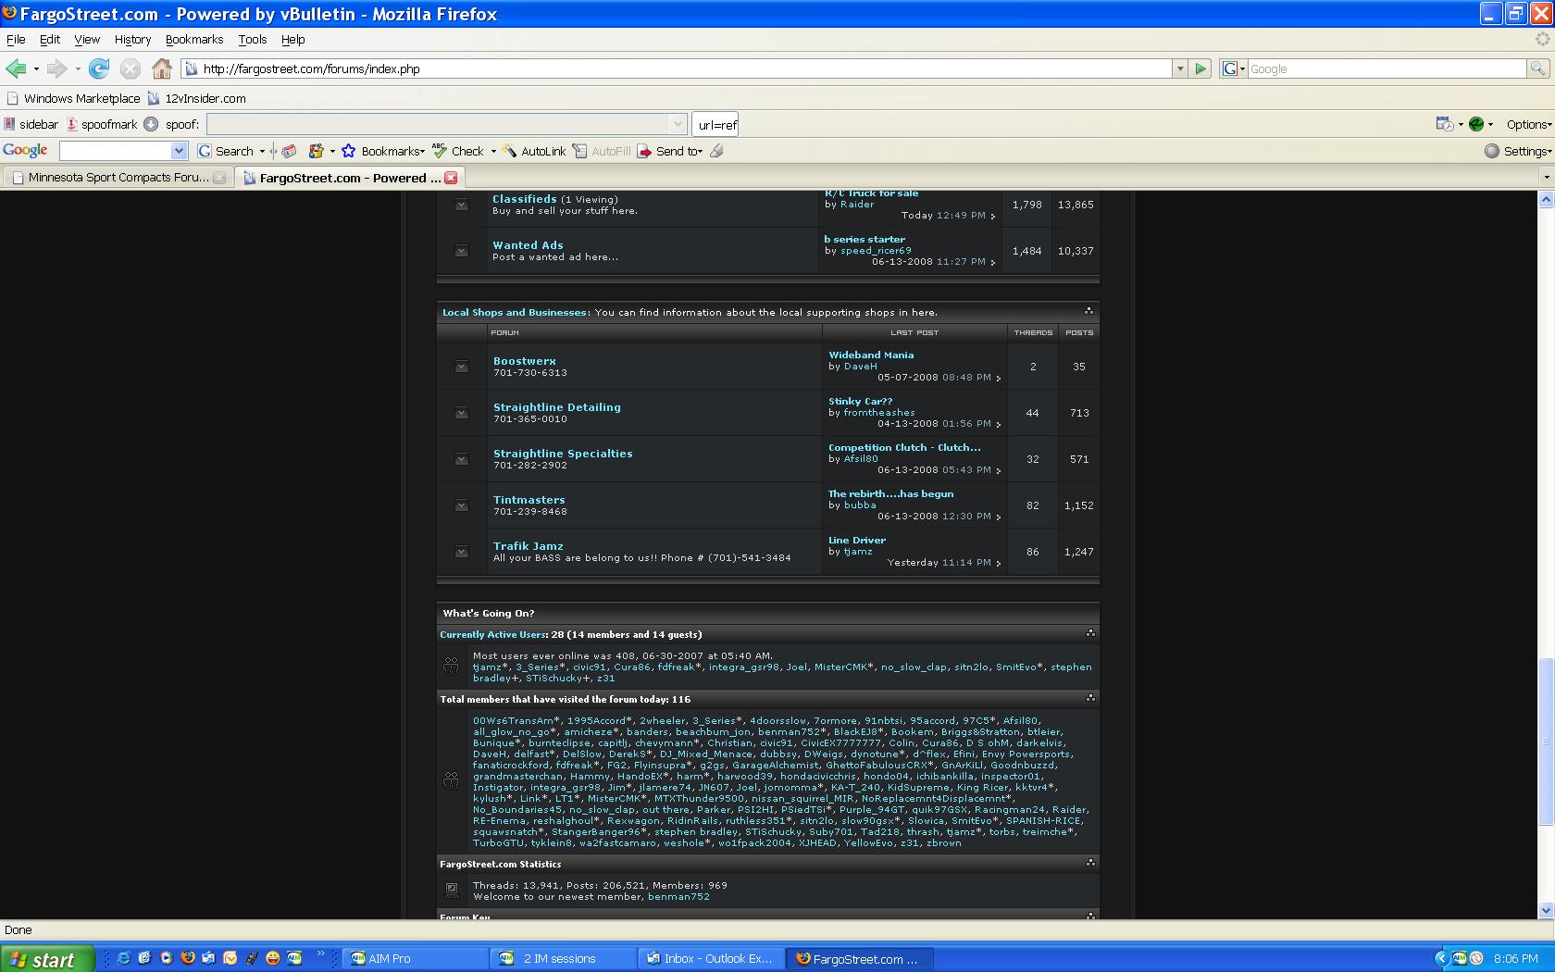The image size is (1555, 972).
Task: Switch to AIM Pro in the taskbar
Action: coord(414,959)
